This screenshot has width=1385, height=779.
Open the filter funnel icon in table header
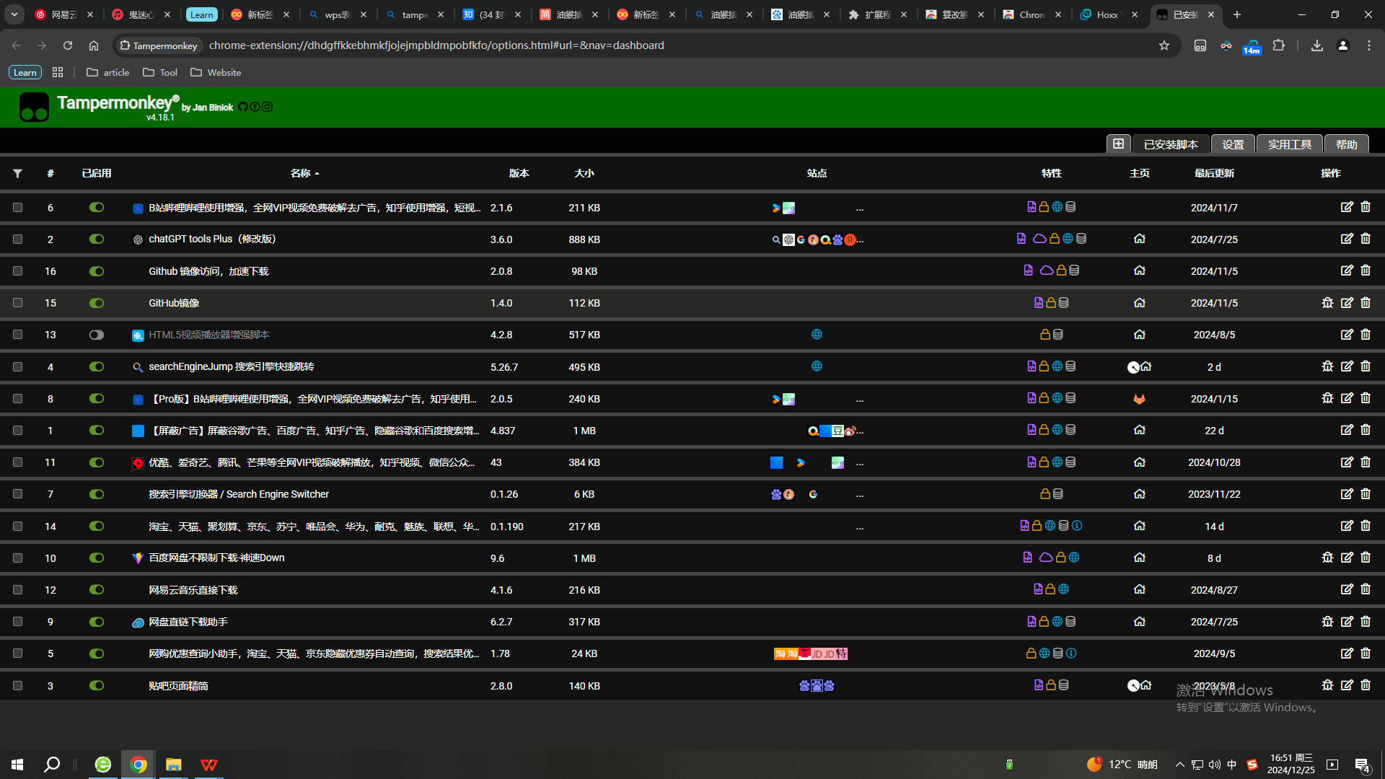(17, 173)
